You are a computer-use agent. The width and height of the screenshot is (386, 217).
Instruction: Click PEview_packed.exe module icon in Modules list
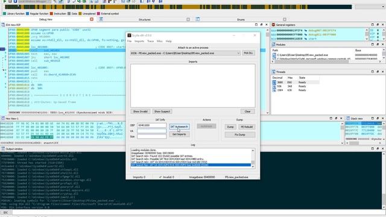pos(274,55)
